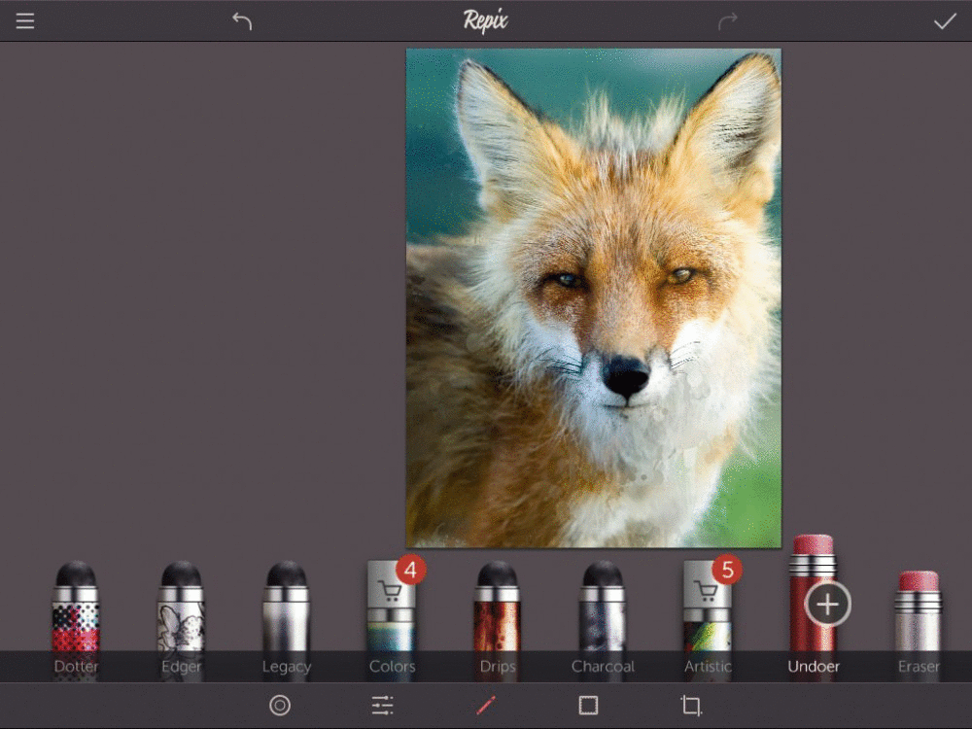Open the crop tool tab
Image resolution: width=972 pixels, height=729 pixels.
tap(691, 706)
